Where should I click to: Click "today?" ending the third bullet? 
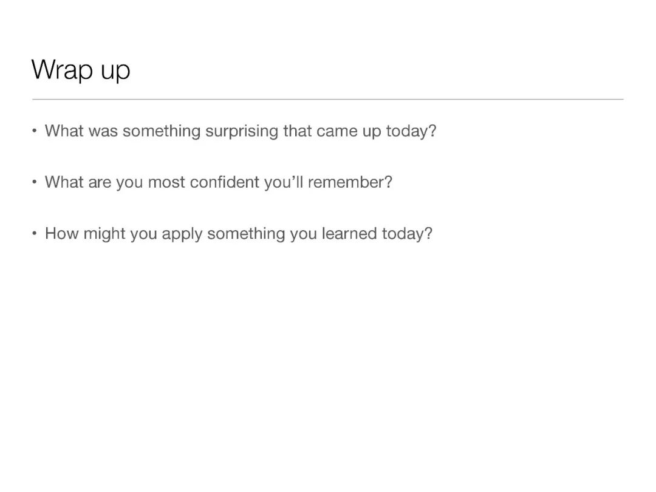406,234
